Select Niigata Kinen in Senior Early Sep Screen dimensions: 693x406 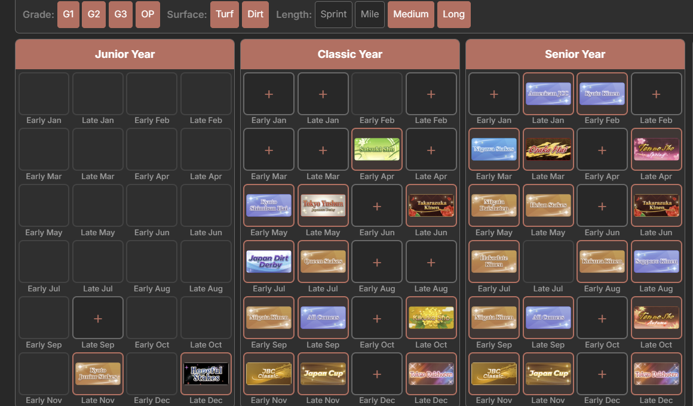coord(493,318)
